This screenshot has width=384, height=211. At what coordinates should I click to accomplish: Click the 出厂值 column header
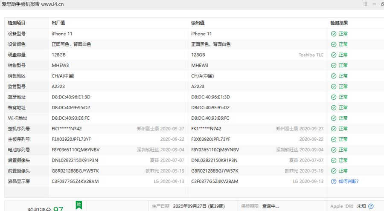click(x=58, y=23)
